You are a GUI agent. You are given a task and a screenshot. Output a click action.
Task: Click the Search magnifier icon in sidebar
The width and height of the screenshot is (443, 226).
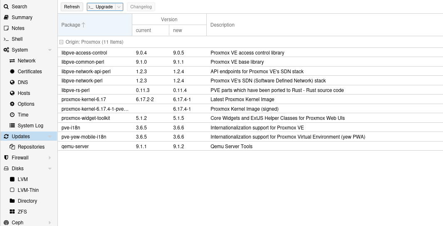tap(6, 7)
